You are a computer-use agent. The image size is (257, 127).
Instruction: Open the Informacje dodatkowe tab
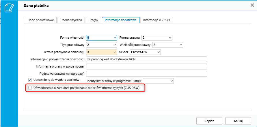(x=121, y=20)
